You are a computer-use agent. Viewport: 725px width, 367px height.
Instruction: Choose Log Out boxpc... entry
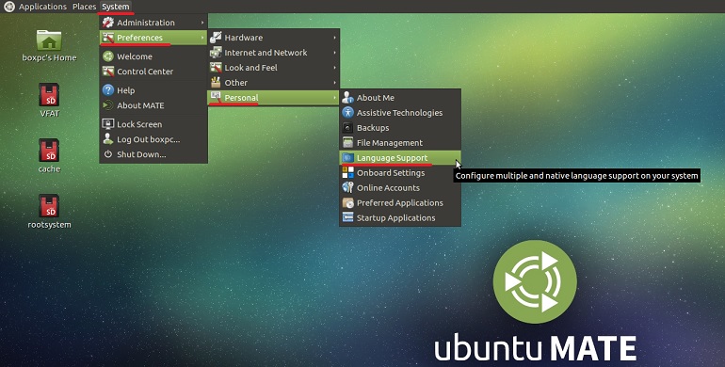click(153, 139)
